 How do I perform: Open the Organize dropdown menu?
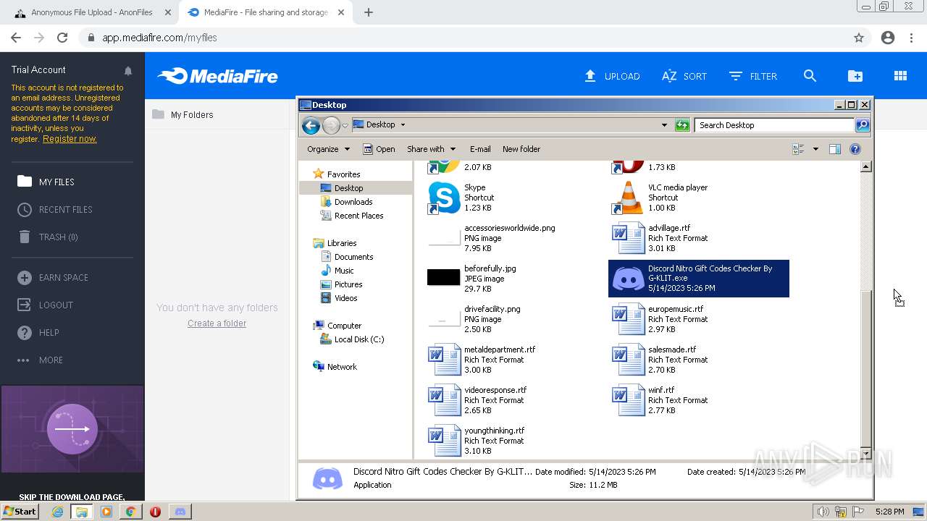[328, 149]
